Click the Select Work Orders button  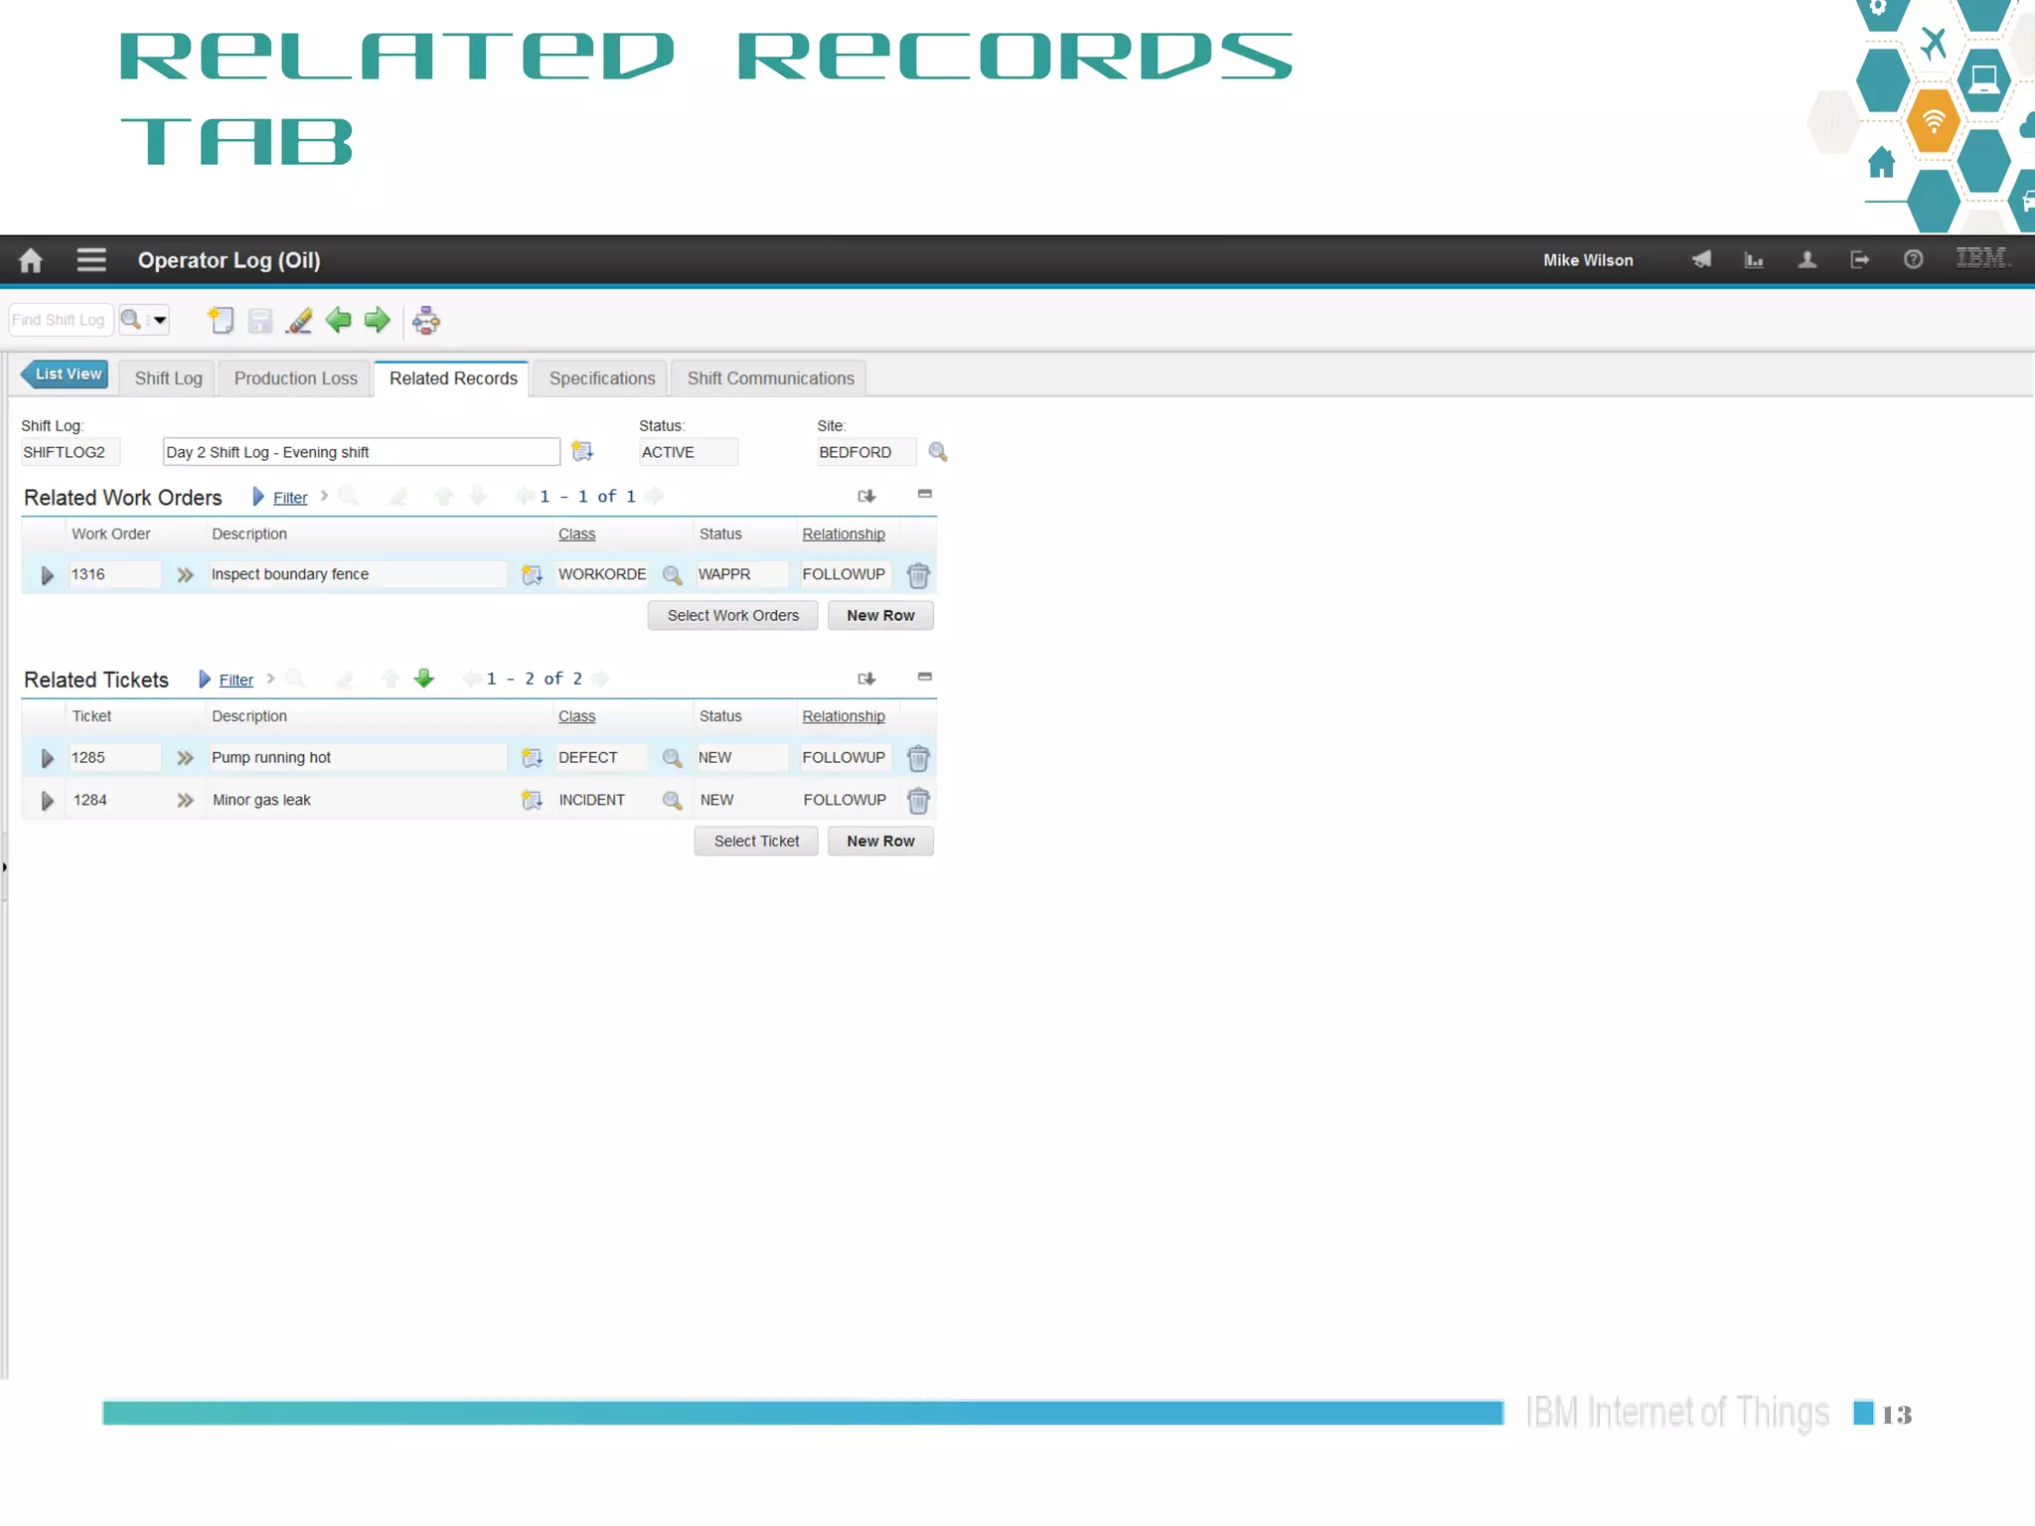pos(732,616)
